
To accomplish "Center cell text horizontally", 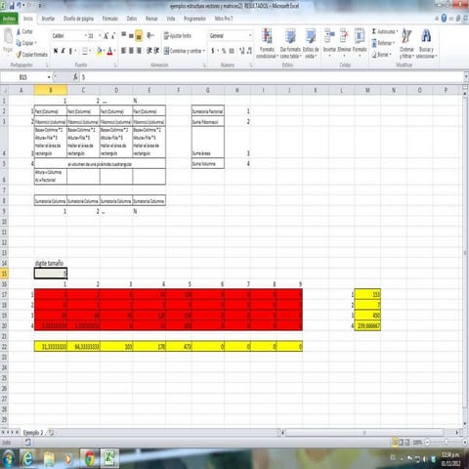I will coord(131,51).
